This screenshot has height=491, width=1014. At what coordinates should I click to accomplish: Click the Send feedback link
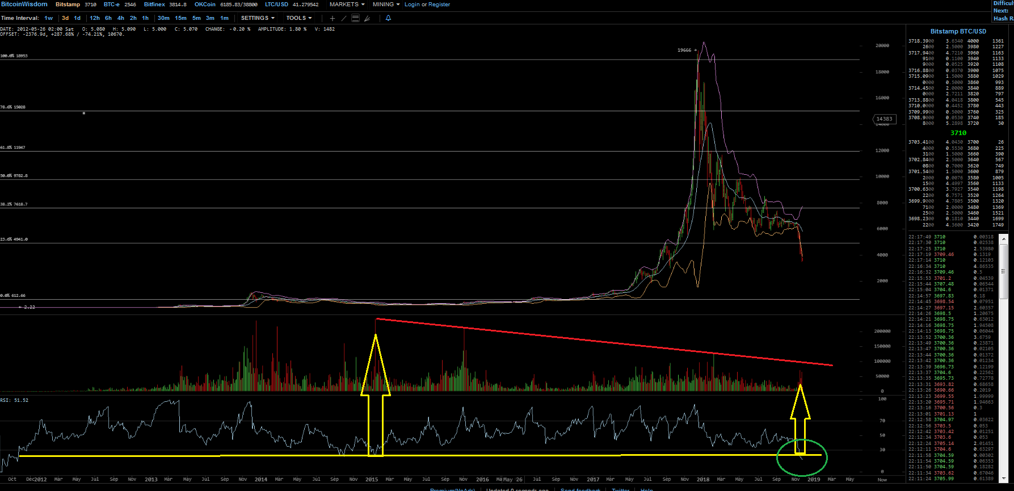[x=580, y=489]
